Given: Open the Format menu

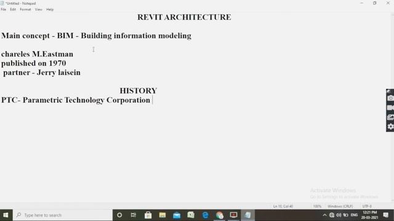Looking at the screenshot, I should click(25, 10).
